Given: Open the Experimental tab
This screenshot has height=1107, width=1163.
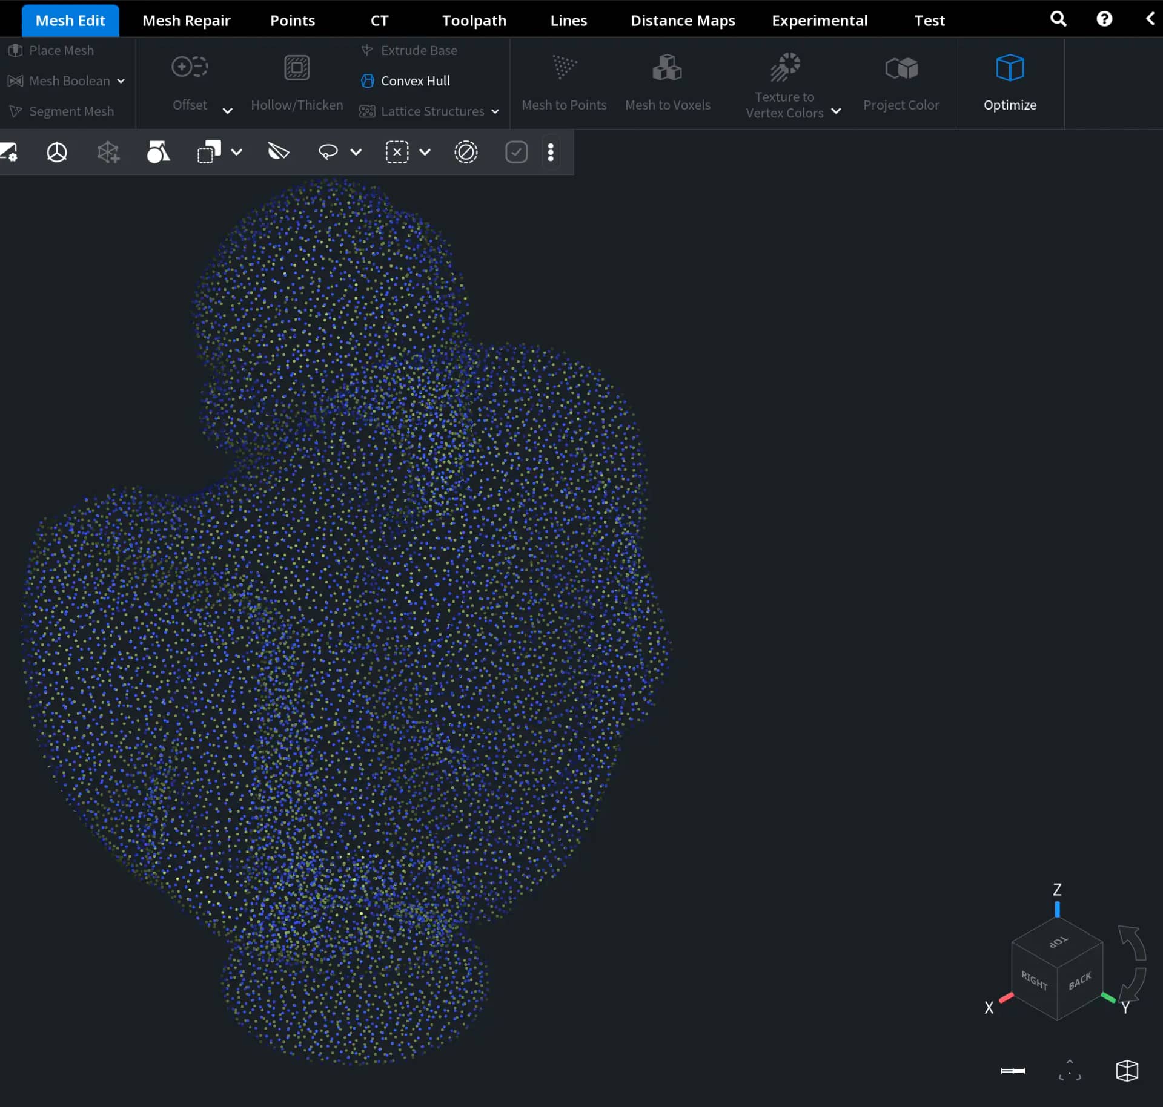Looking at the screenshot, I should (x=819, y=21).
